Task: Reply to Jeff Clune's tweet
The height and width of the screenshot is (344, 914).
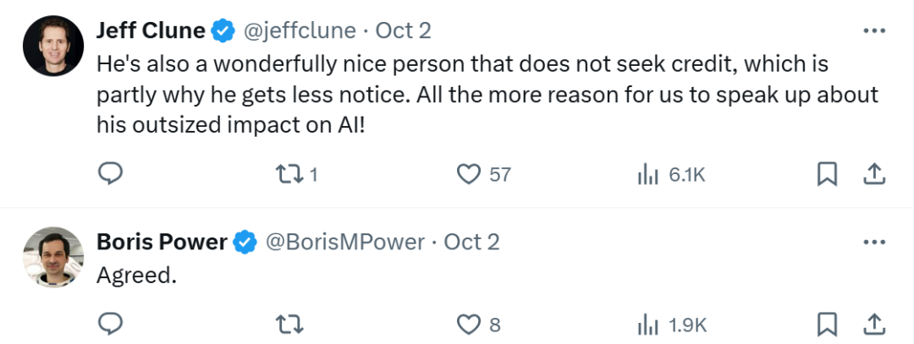Action: point(111,174)
